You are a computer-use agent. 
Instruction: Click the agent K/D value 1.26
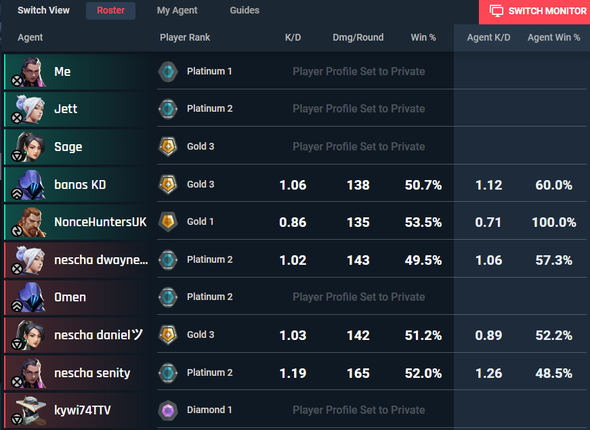pyautogui.click(x=488, y=373)
